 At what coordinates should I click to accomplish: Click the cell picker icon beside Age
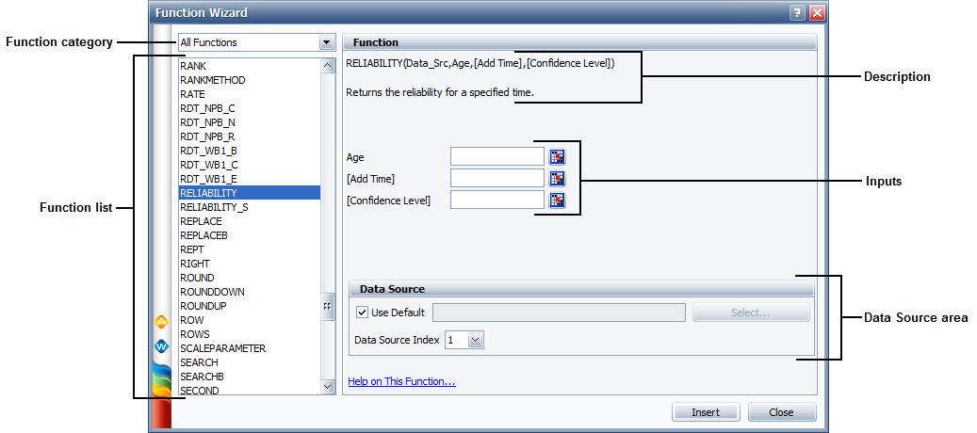click(557, 157)
